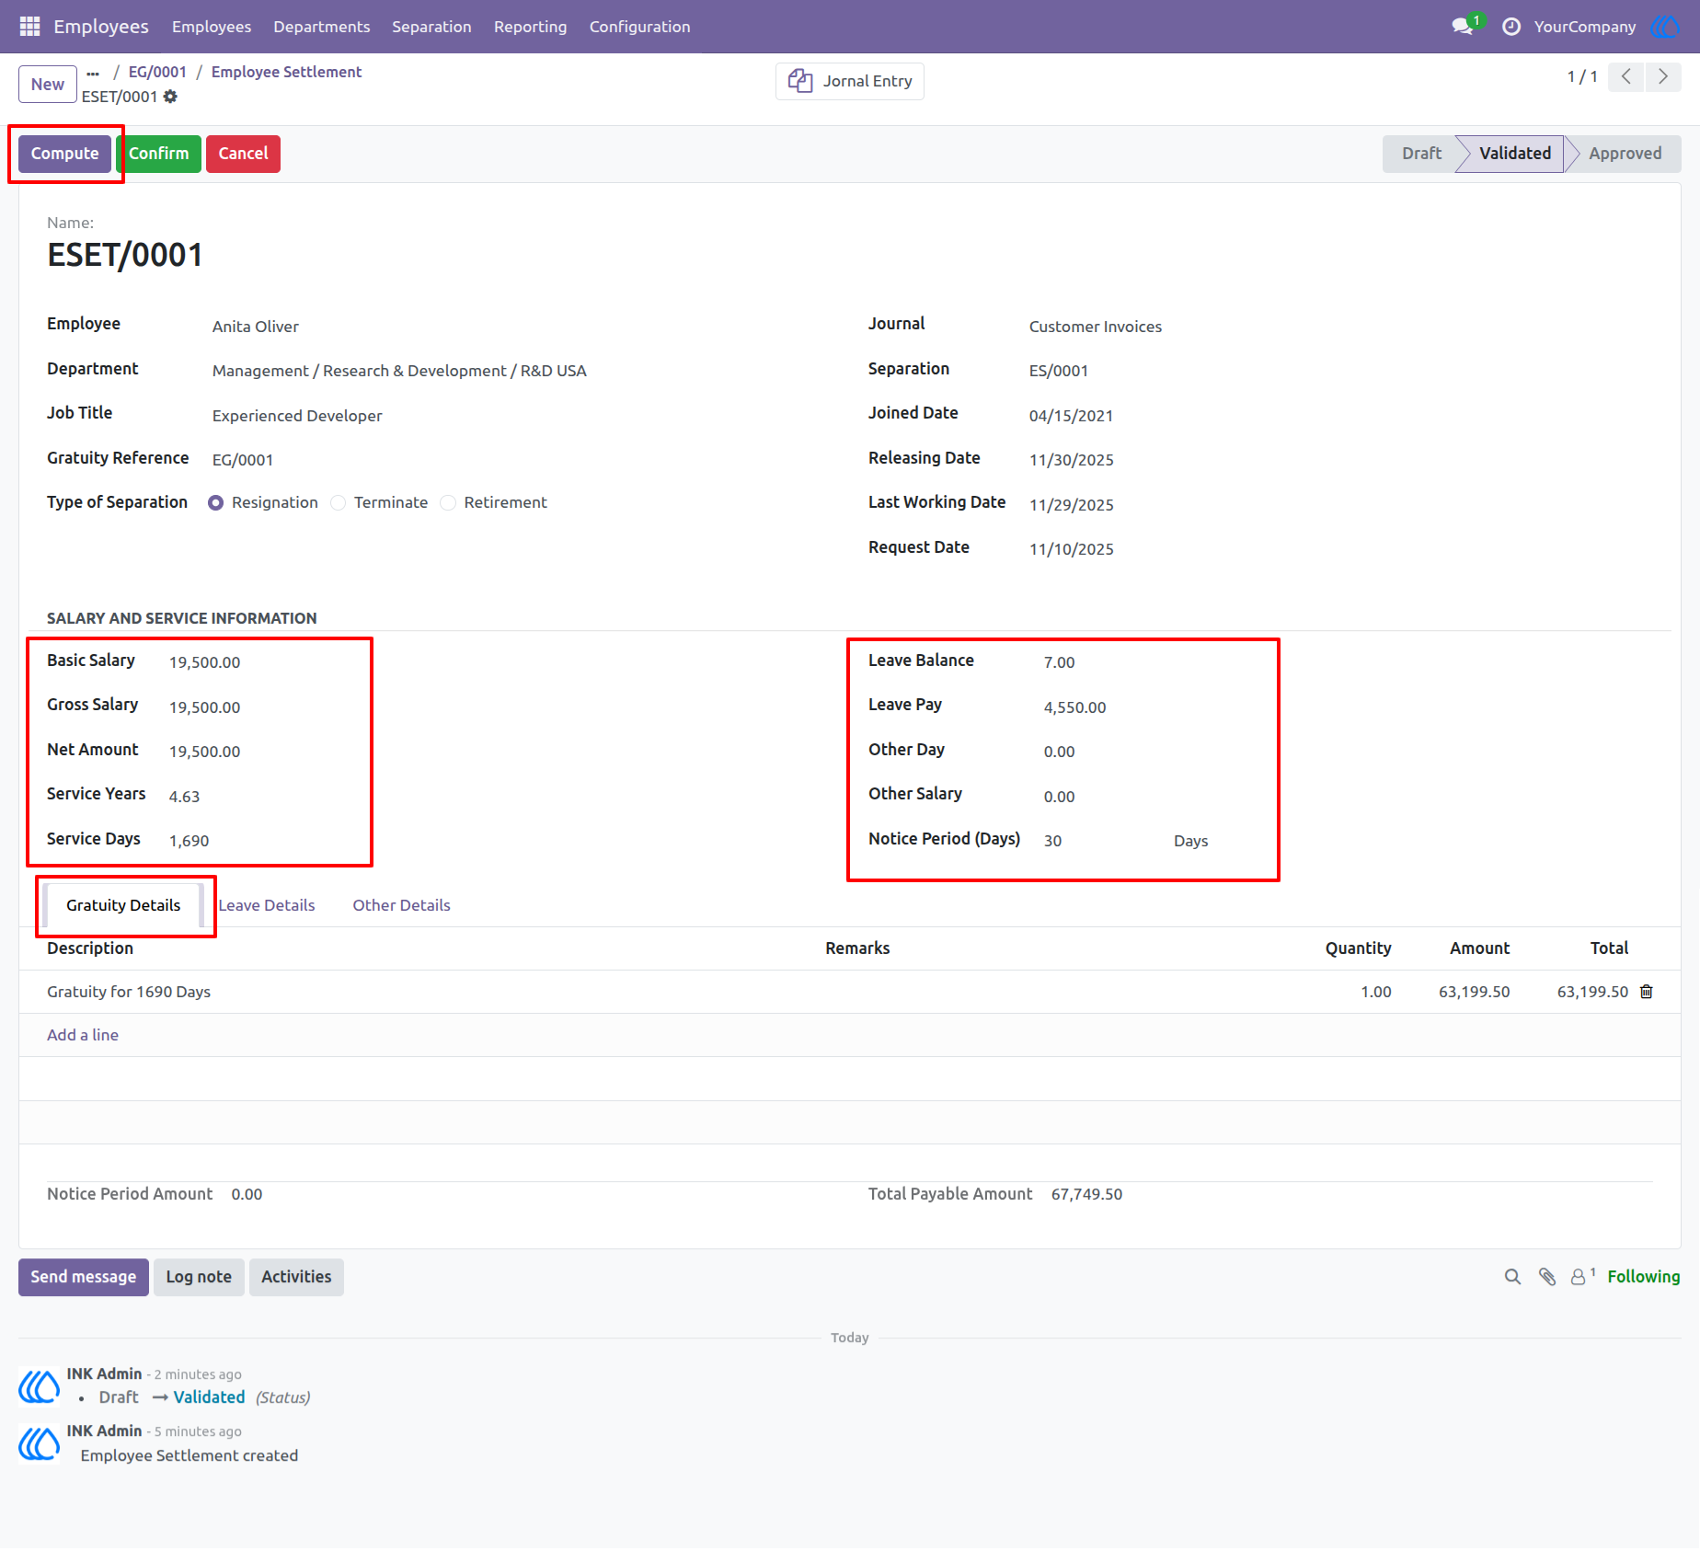Image resolution: width=1700 pixels, height=1551 pixels.
Task: Click Log note button
Action: 199,1278
